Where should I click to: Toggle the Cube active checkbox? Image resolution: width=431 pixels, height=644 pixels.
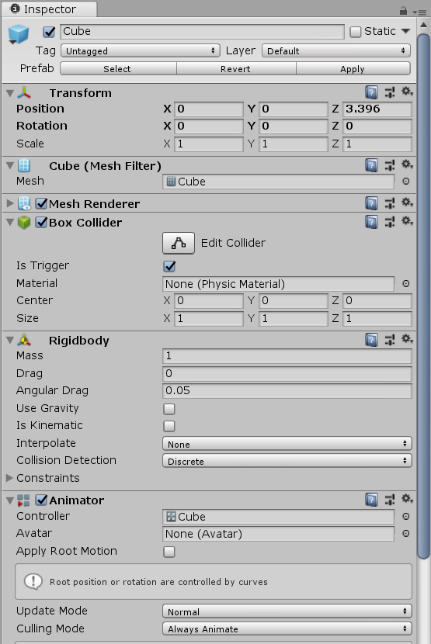50,32
